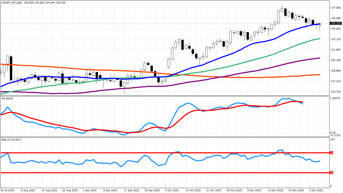The image size is (343, 193).
Task: Click the 153.130 price axis label
Action: click(336, 39)
